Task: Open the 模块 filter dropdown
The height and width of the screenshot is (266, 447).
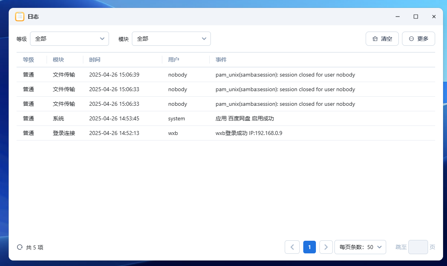Action: tap(171, 39)
